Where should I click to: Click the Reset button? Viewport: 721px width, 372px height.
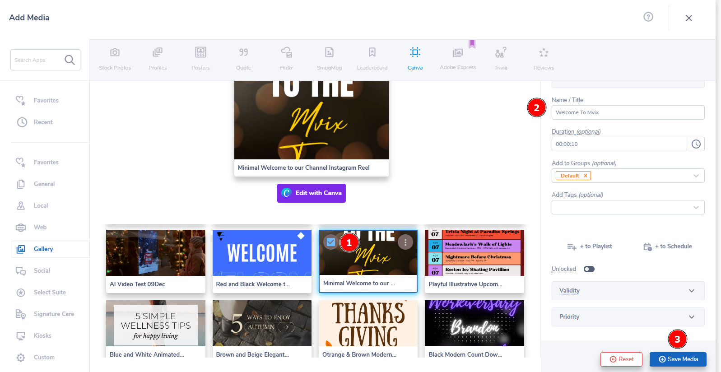pos(621,359)
